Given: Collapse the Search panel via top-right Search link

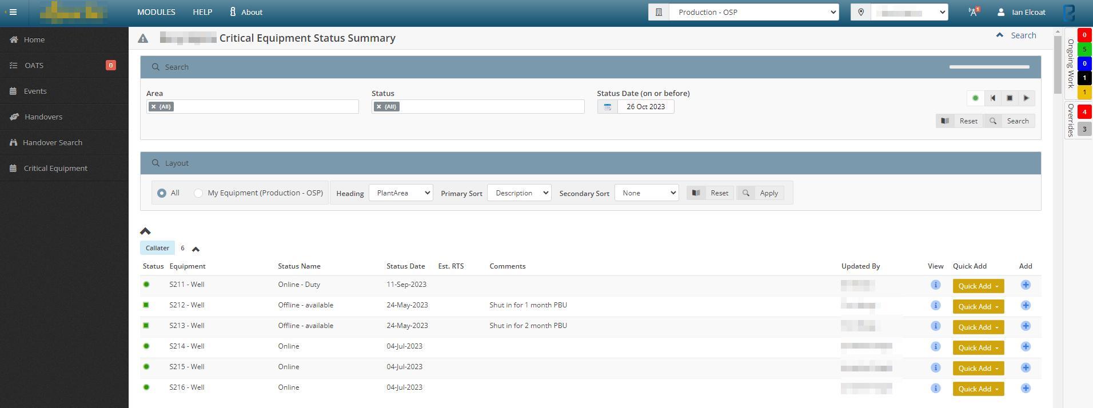Looking at the screenshot, I should [x=1016, y=35].
